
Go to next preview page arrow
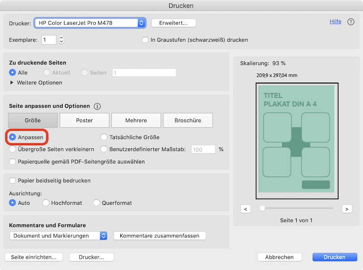click(347, 209)
